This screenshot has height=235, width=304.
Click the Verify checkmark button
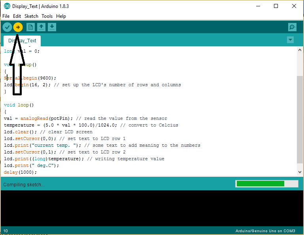coord(8,27)
